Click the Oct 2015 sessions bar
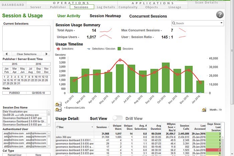The height and width of the screenshot is (156, 234). pos(166,78)
